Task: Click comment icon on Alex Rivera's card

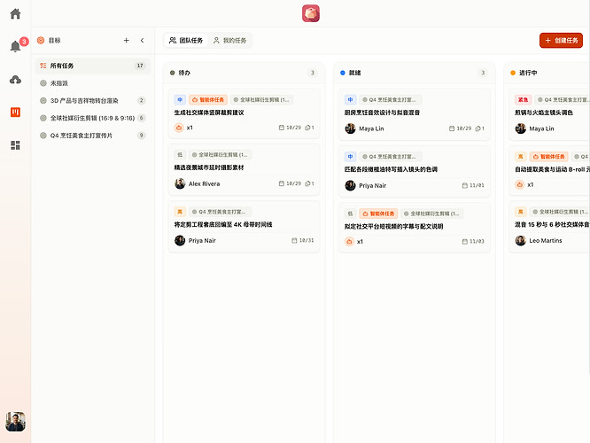Action: [307, 183]
